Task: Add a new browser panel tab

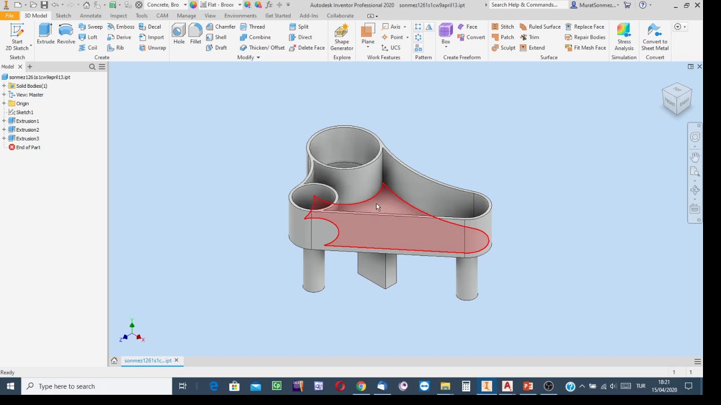Action: (x=30, y=67)
